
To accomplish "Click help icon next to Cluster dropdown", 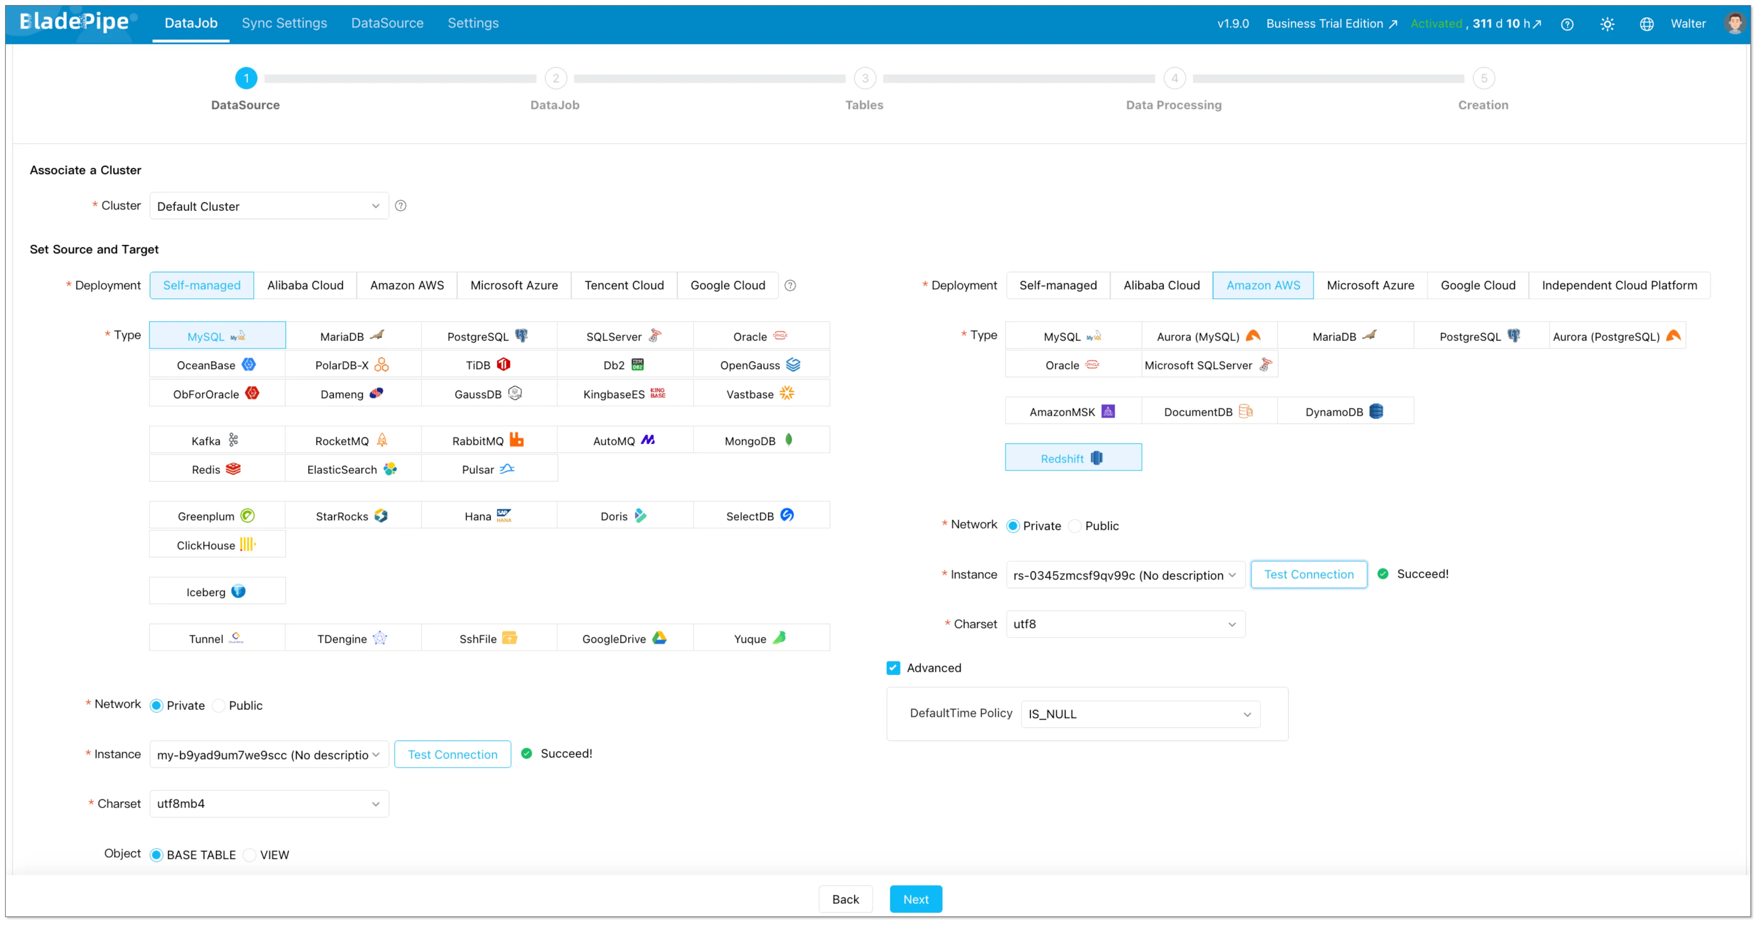I will pyautogui.click(x=401, y=206).
